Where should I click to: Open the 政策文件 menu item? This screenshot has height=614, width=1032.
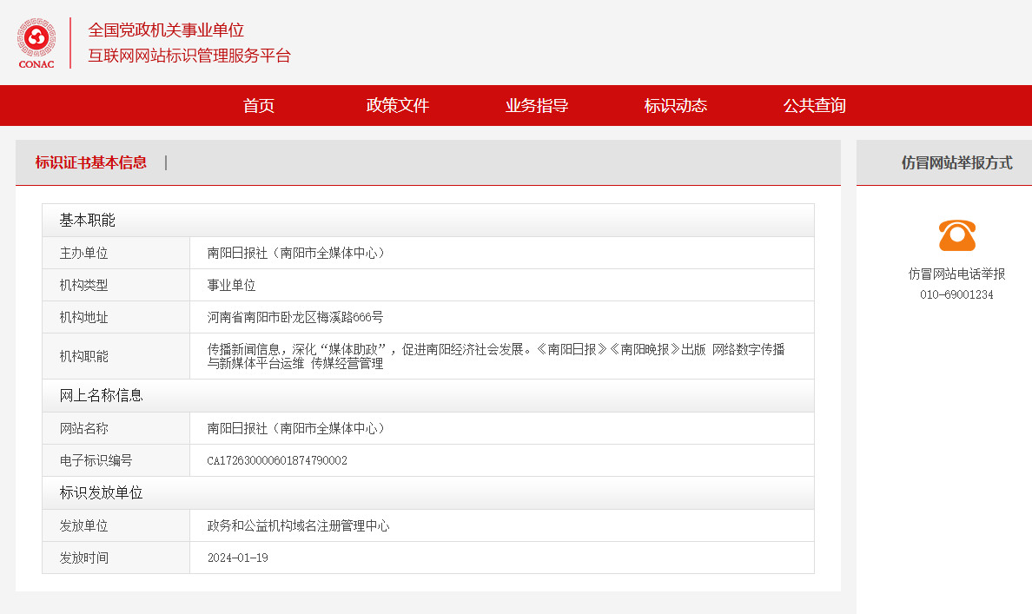(398, 105)
